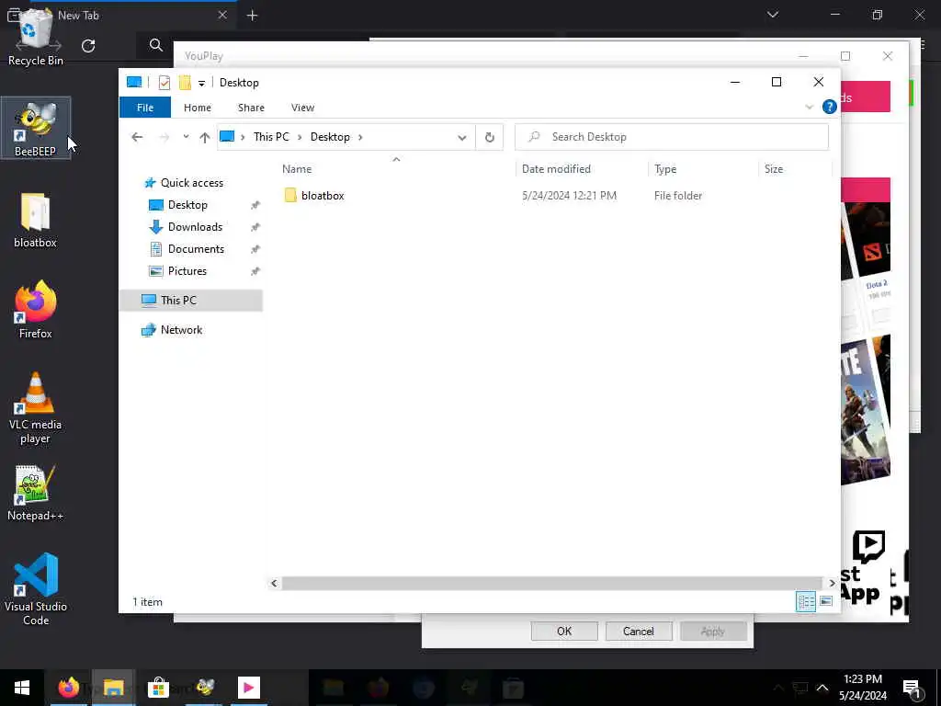Show hidden system tray icons
Viewport: 941px width, 706px height.
(x=822, y=688)
